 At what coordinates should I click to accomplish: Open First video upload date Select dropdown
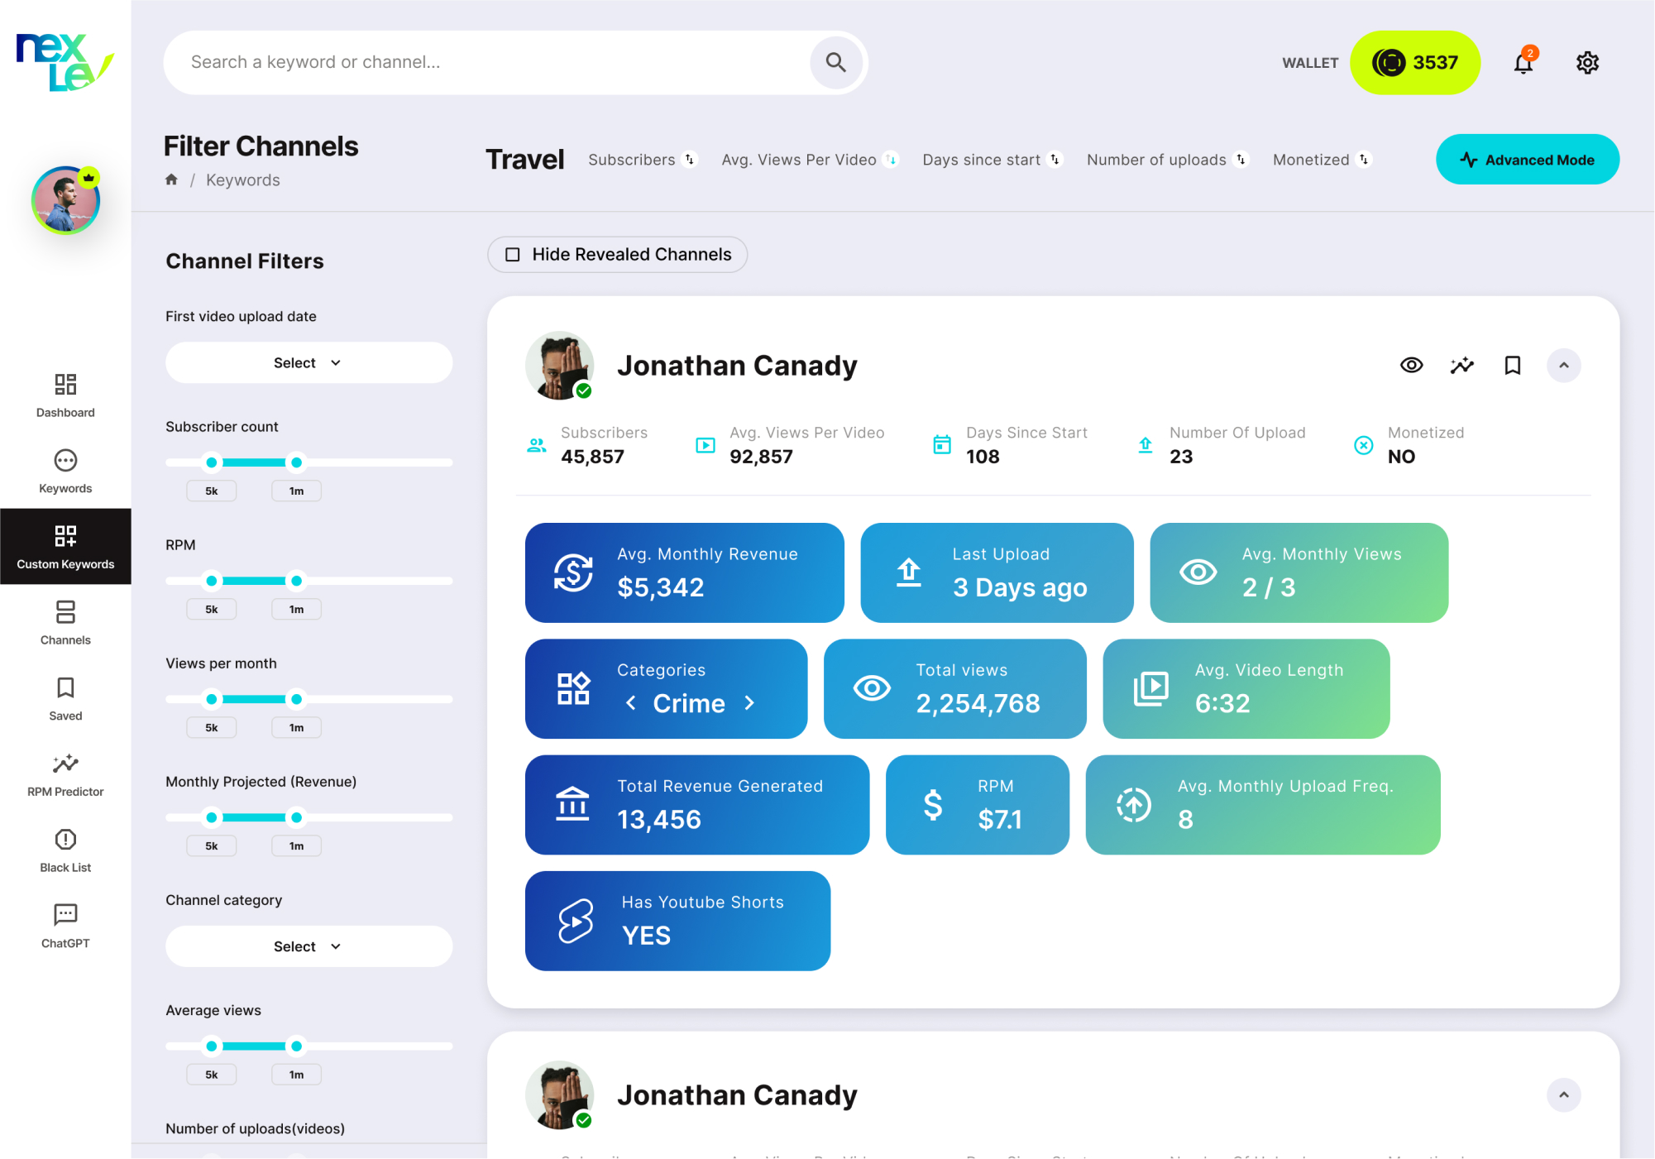tap(309, 363)
